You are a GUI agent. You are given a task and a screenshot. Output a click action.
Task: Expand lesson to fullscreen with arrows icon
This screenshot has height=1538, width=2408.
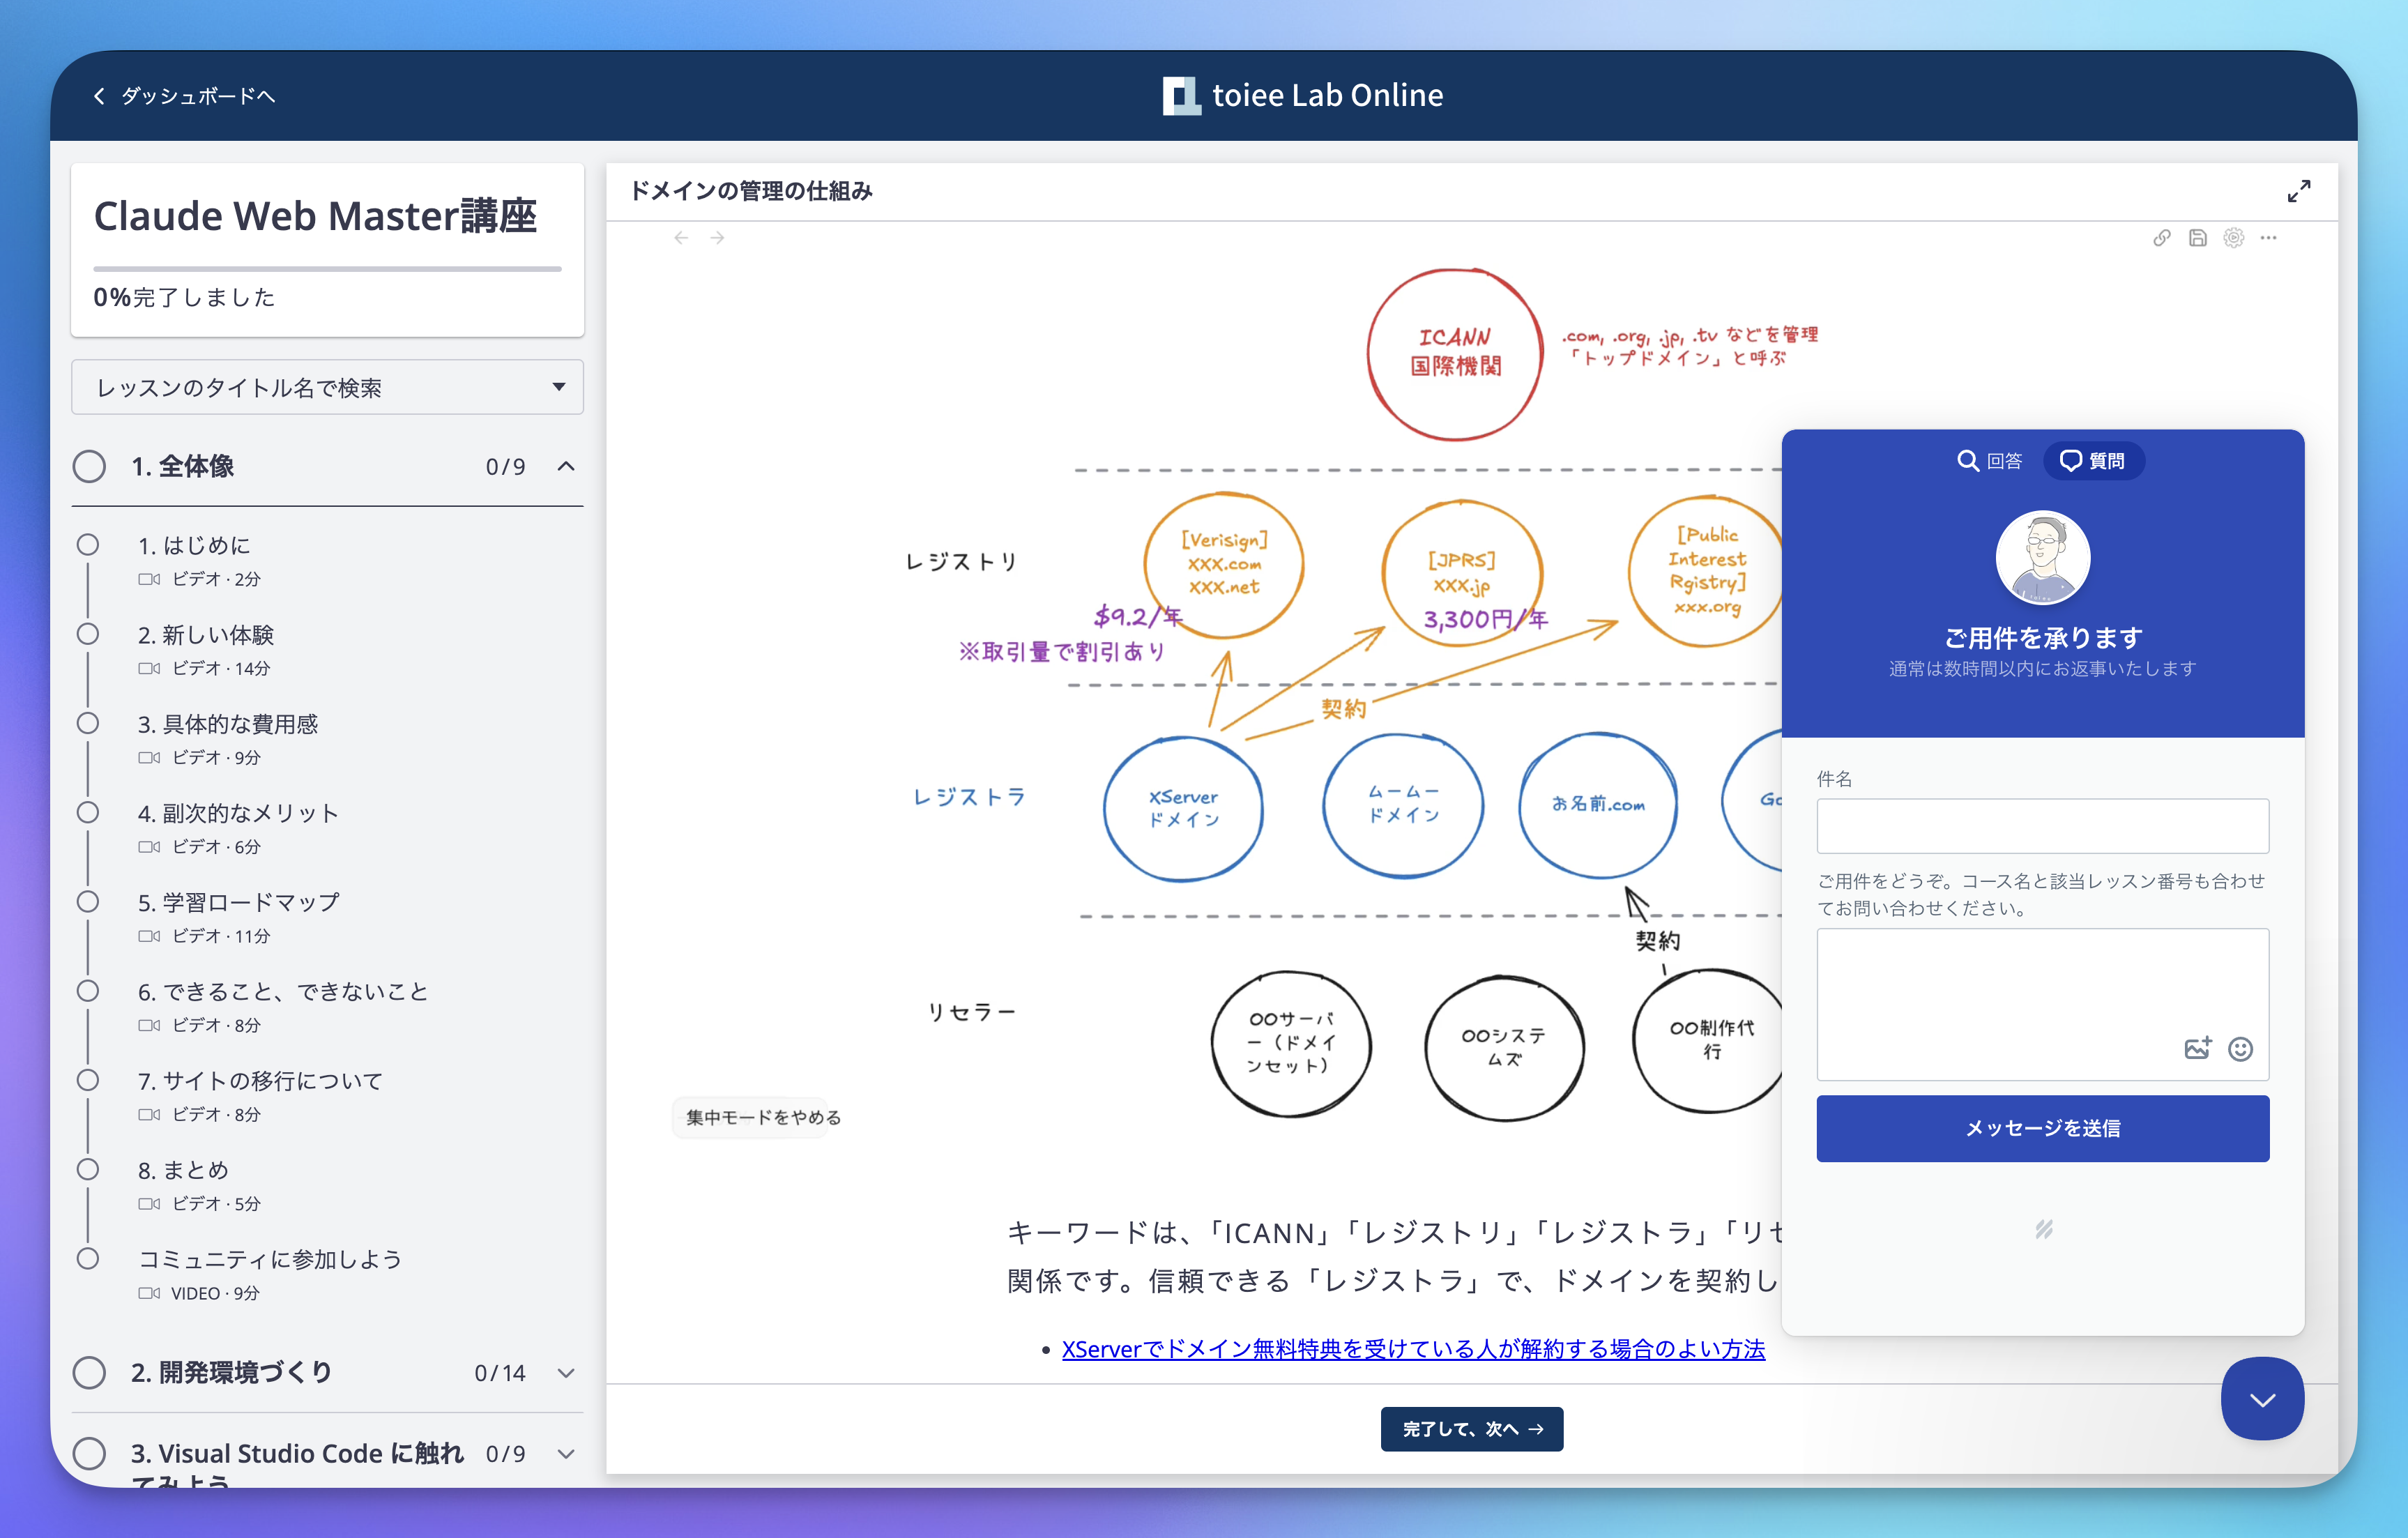[2299, 191]
